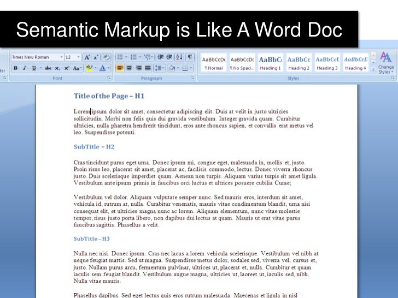Open font name dropdown Times New Roman

click(x=61, y=57)
